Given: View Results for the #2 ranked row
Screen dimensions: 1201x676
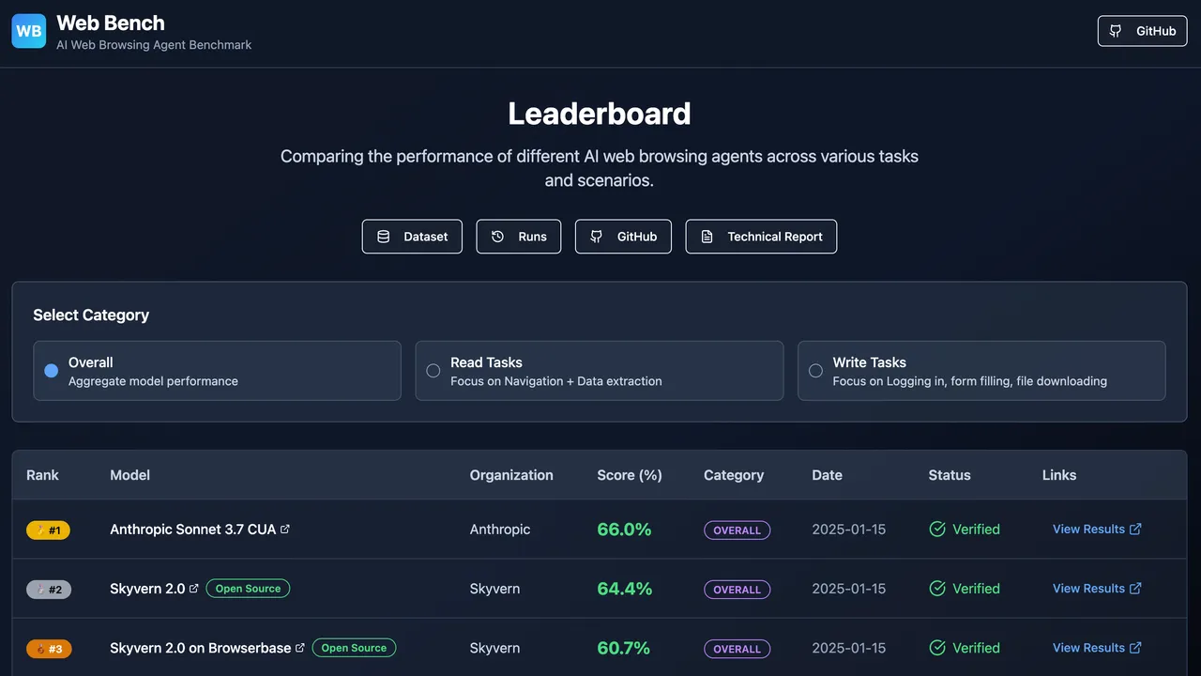Looking at the screenshot, I should (1097, 589).
